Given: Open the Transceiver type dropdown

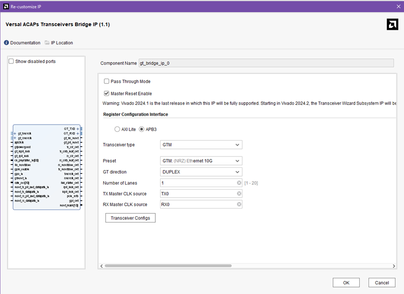Looking at the screenshot, I should 201,145.
